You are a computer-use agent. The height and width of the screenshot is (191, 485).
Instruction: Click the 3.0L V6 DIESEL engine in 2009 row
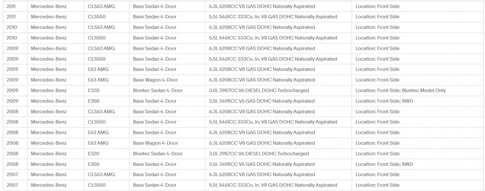259,90
